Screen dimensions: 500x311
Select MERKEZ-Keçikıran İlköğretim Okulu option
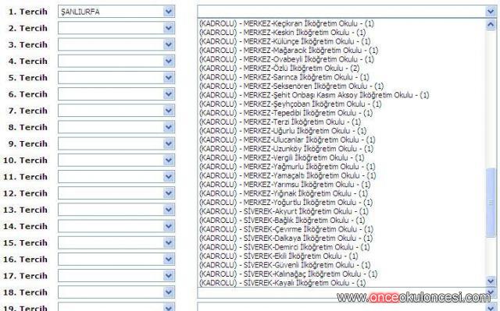287,23
